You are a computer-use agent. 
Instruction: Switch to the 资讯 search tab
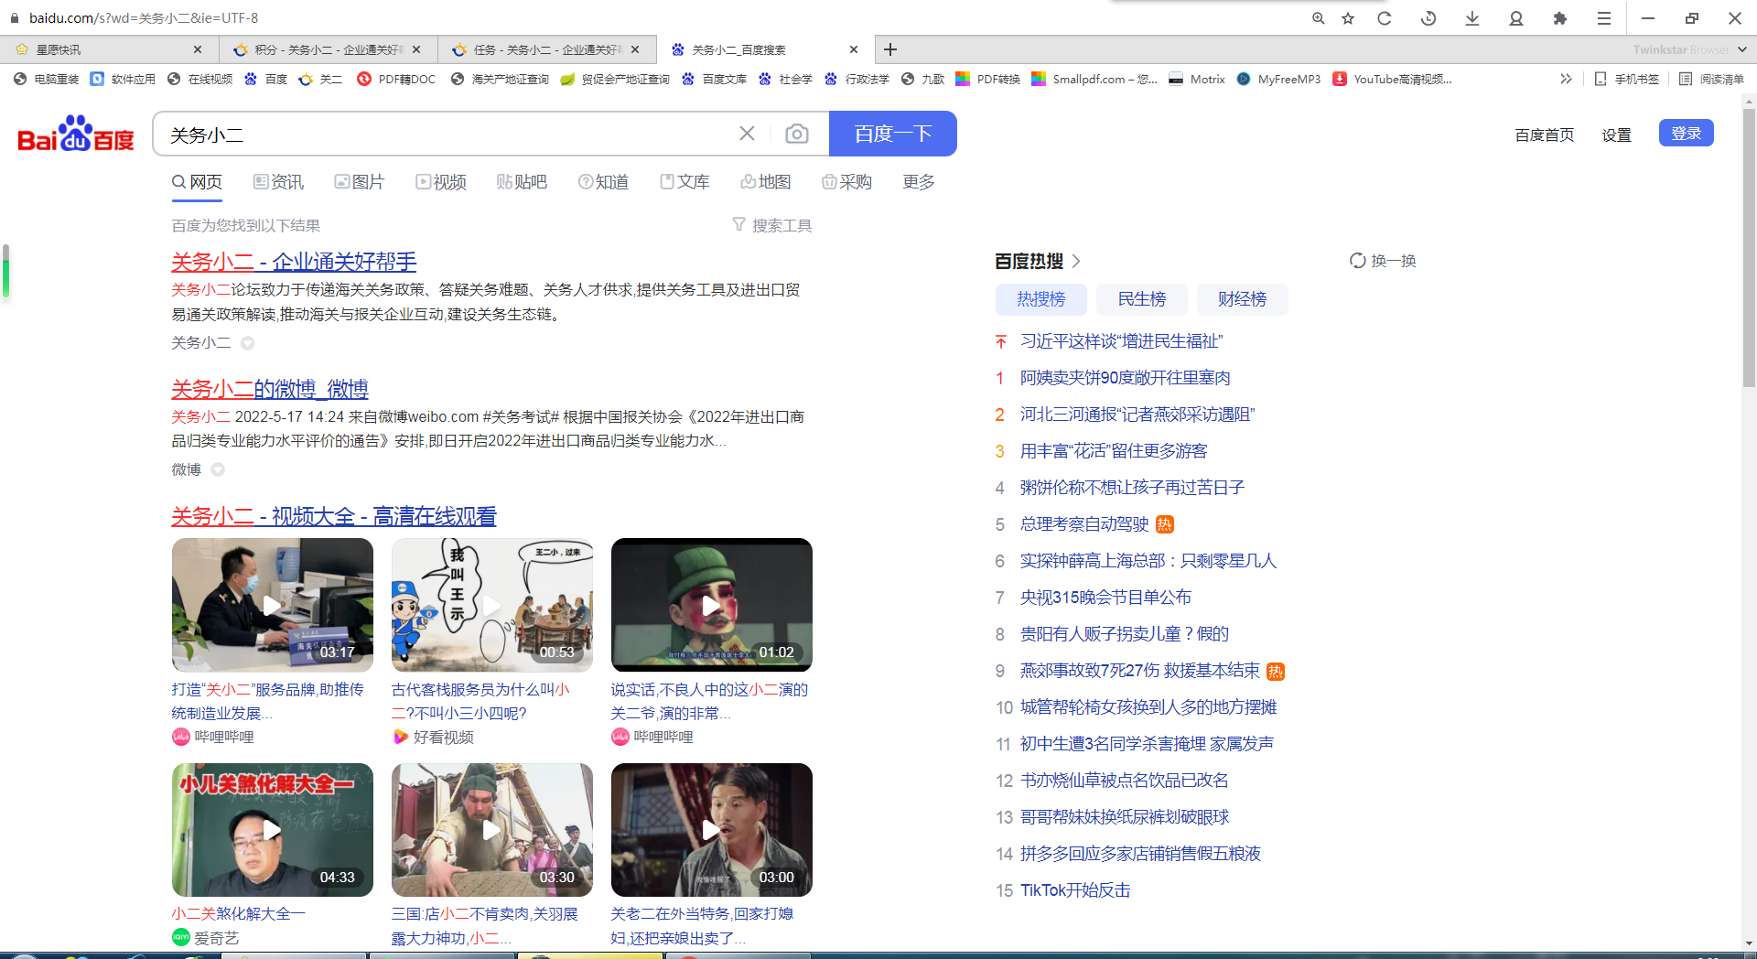pos(278,182)
